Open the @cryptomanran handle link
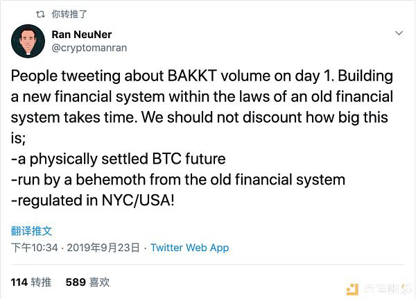This screenshot has width=416, height=299. point(89,48)
